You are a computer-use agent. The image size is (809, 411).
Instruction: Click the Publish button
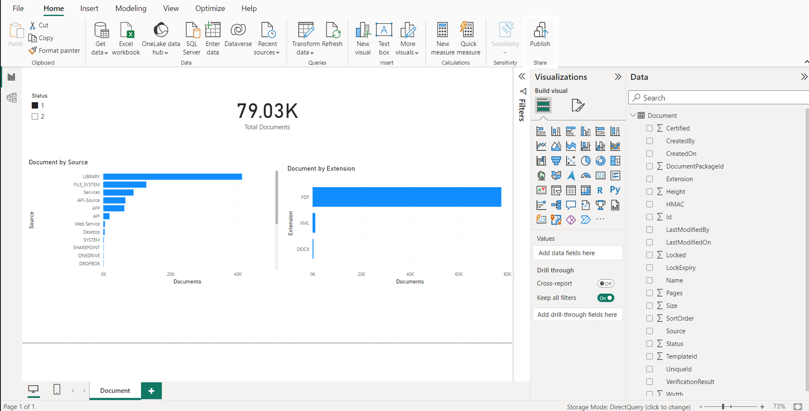540,35
